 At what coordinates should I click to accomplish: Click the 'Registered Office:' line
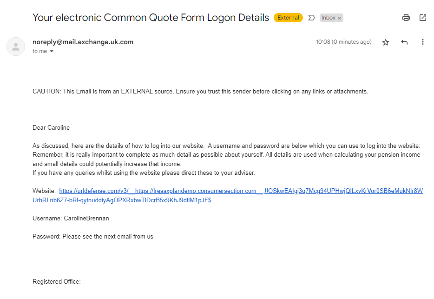pos(57,281)
